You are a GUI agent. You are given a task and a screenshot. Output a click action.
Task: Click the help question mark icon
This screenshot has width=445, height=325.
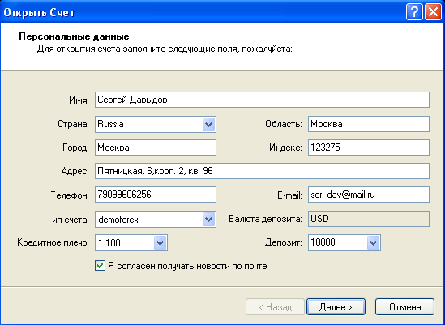414,12
